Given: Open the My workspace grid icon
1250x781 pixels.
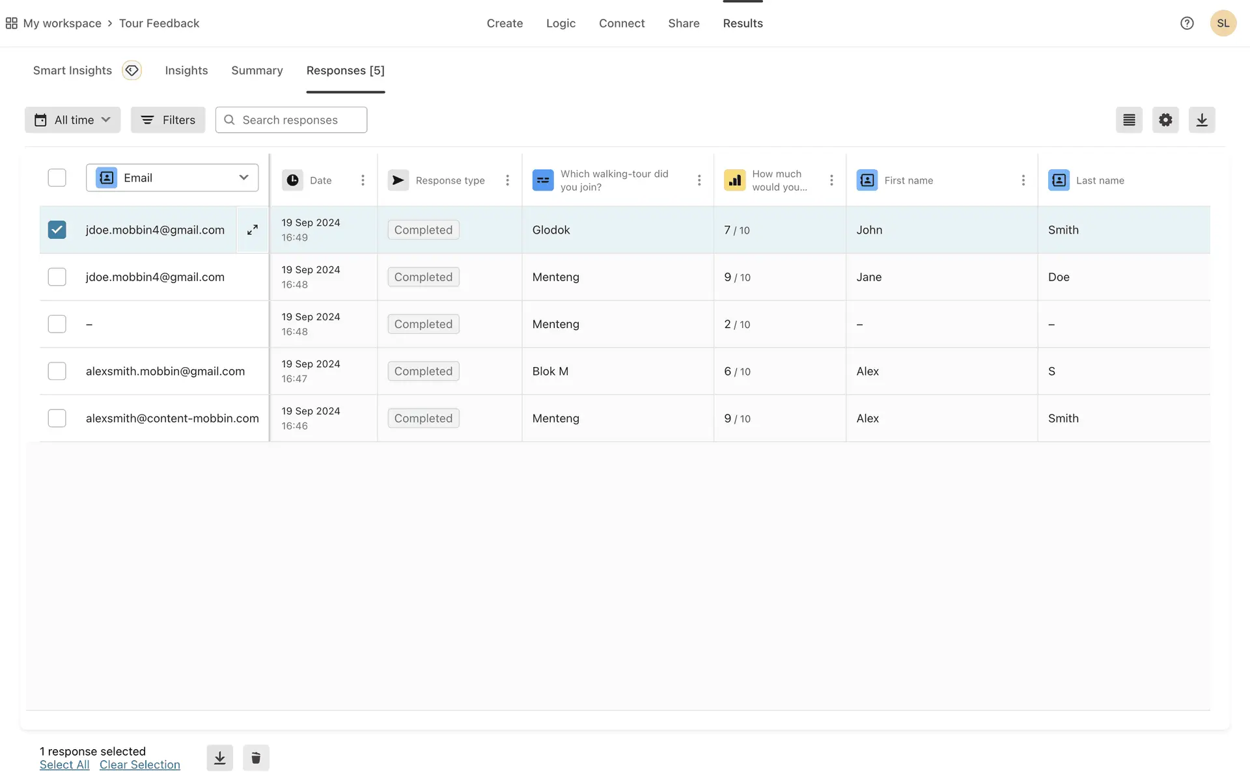Looking at the screenshot, I should (12, 23).
